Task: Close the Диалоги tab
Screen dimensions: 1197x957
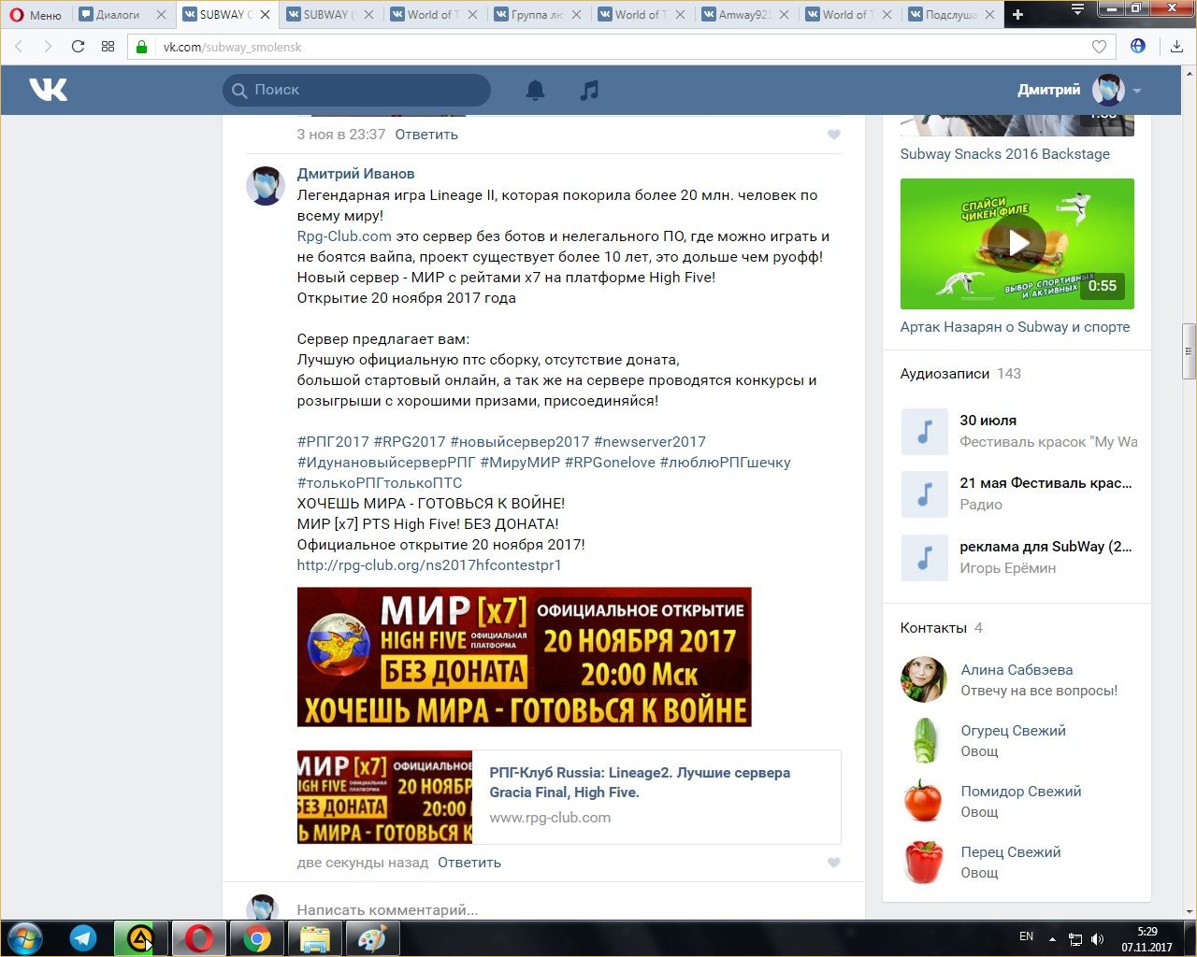Action: coord(162,14)
